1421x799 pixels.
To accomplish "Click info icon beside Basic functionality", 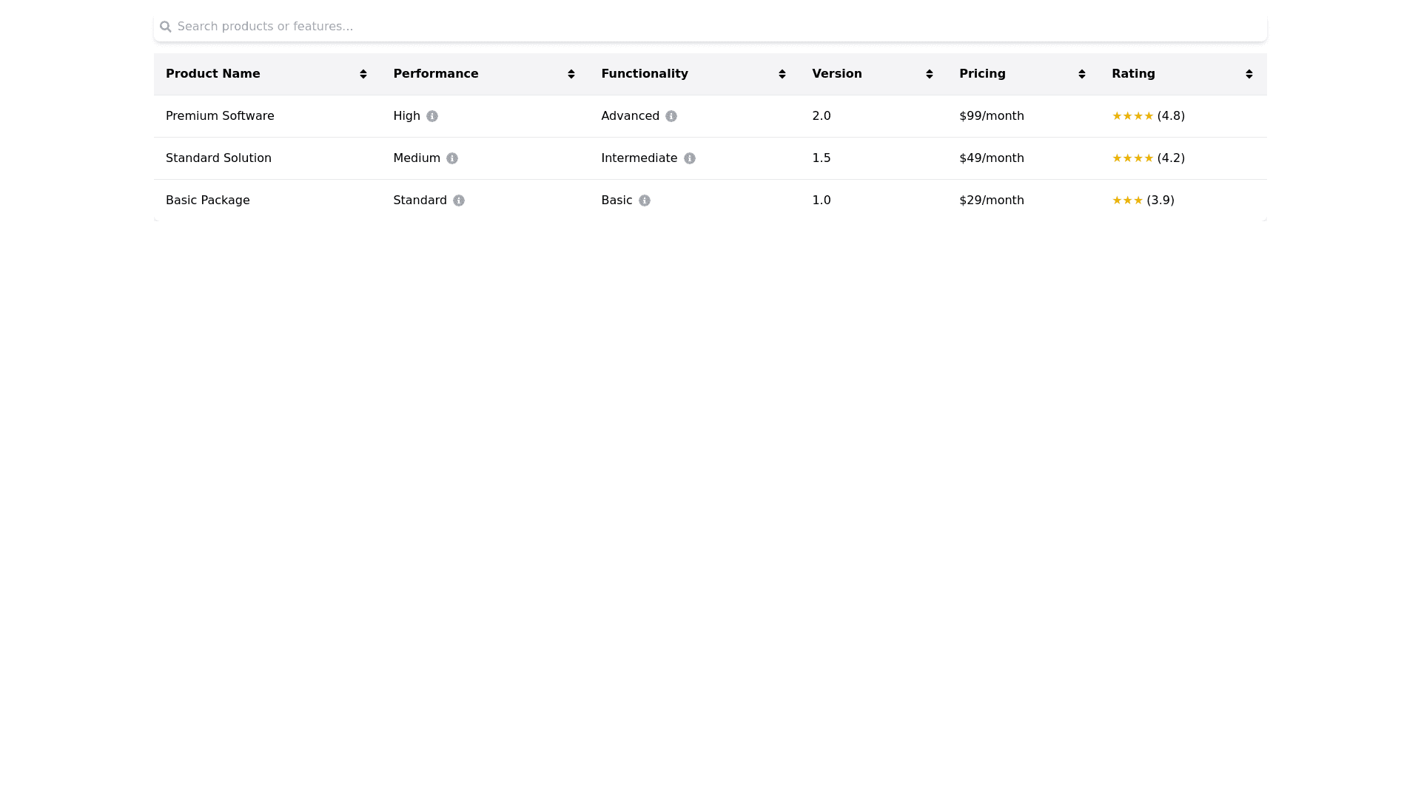I will coord(645,200).
